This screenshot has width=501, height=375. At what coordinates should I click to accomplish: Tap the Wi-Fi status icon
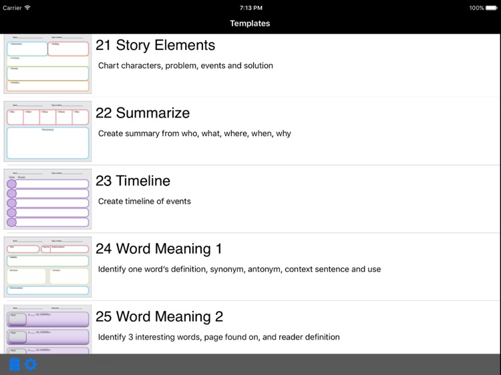point(27,7)
